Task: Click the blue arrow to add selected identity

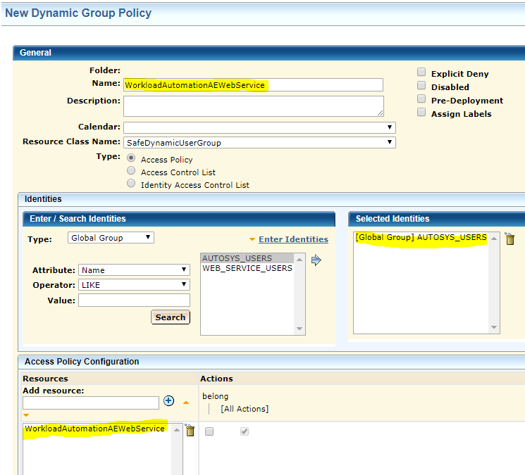Action: click(x=316, y=260)
